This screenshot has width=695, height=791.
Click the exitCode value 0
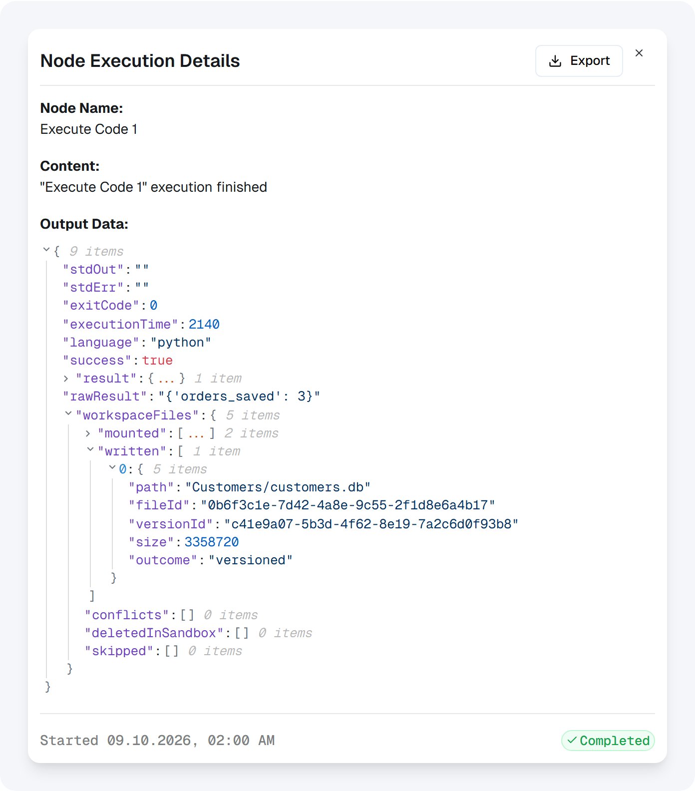(x=154, y=306)
